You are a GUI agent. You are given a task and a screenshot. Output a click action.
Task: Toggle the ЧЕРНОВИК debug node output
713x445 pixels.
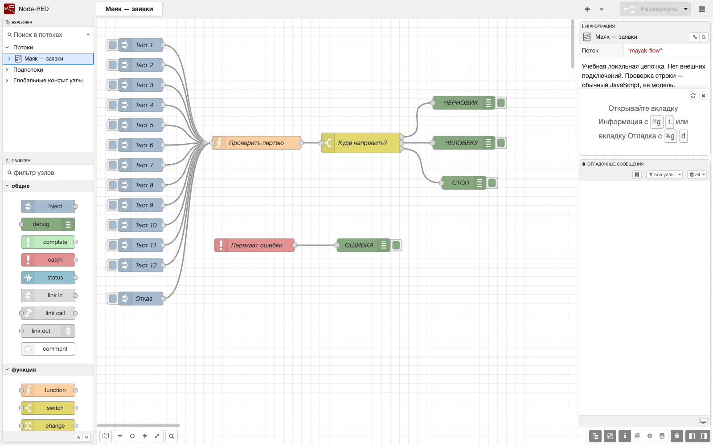(501, 103)
